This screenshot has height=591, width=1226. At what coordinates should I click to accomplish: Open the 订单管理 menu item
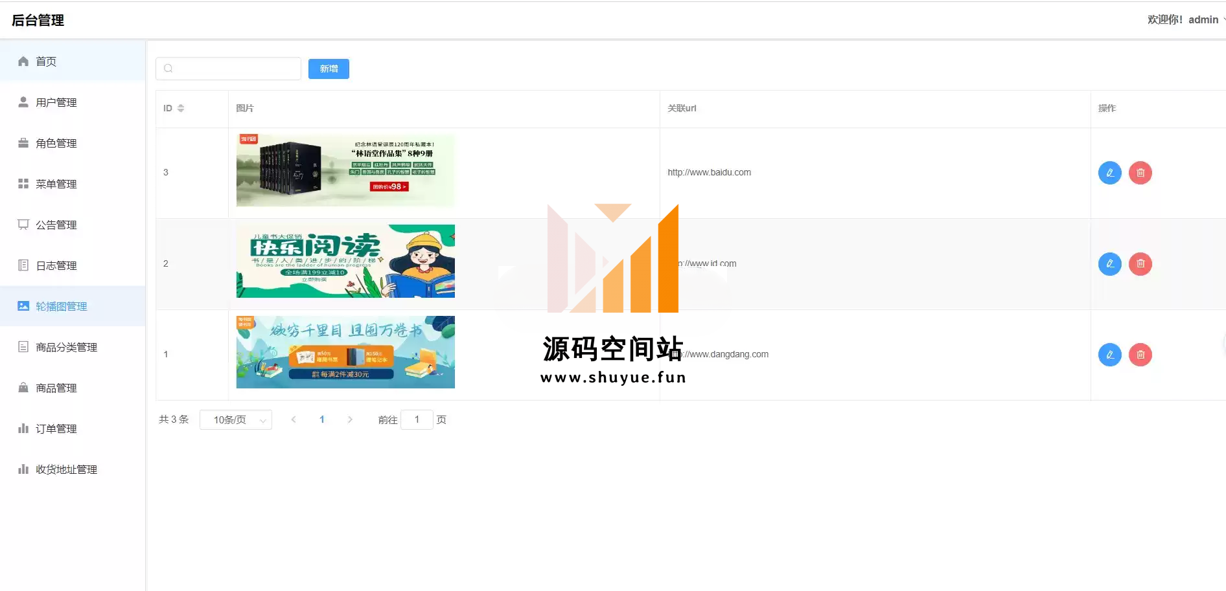[x=73, y=428]
